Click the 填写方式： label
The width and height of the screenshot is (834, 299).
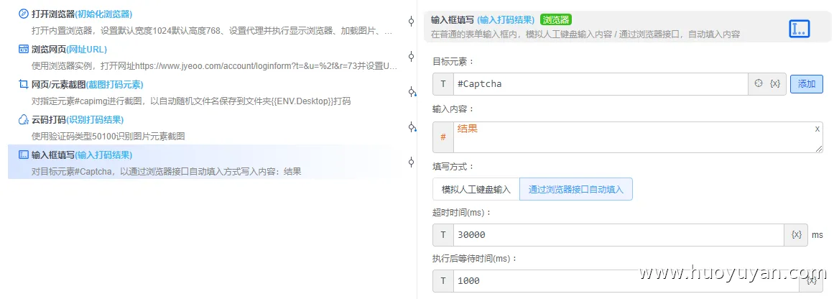[453, 167]
